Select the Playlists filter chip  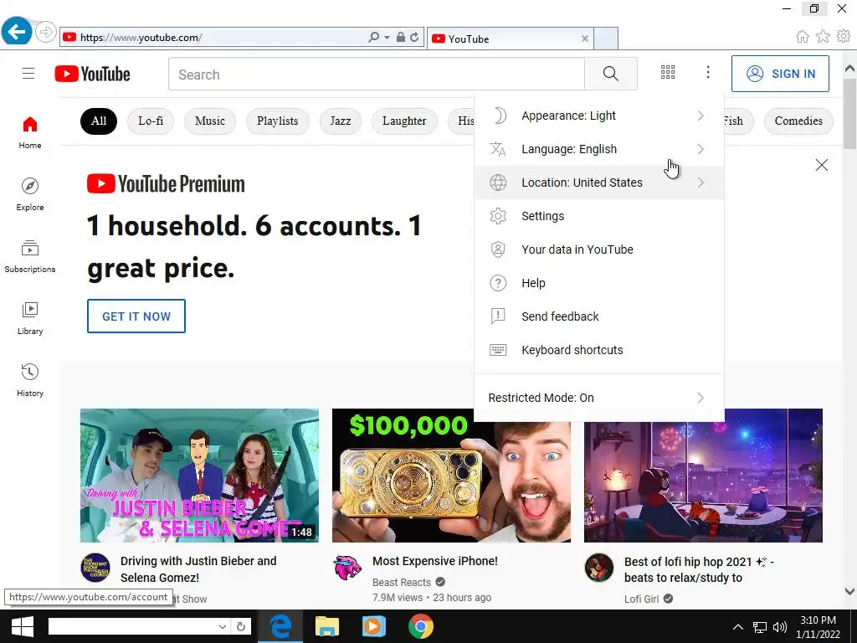[278, 121]
